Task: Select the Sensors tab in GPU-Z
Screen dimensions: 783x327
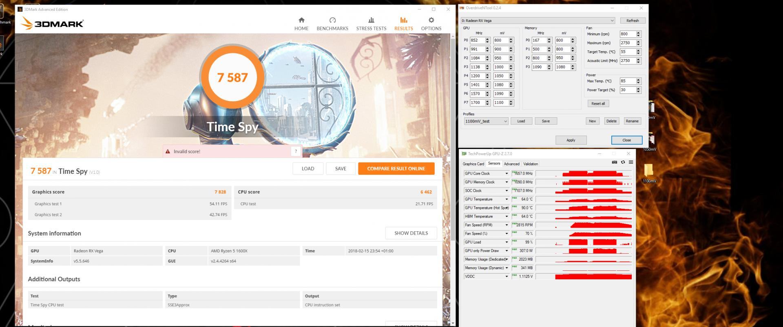Action: [494, 164]
